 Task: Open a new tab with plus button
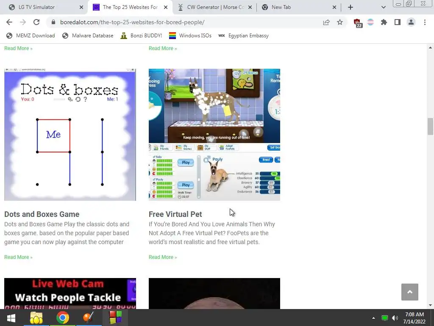(351, 7)
